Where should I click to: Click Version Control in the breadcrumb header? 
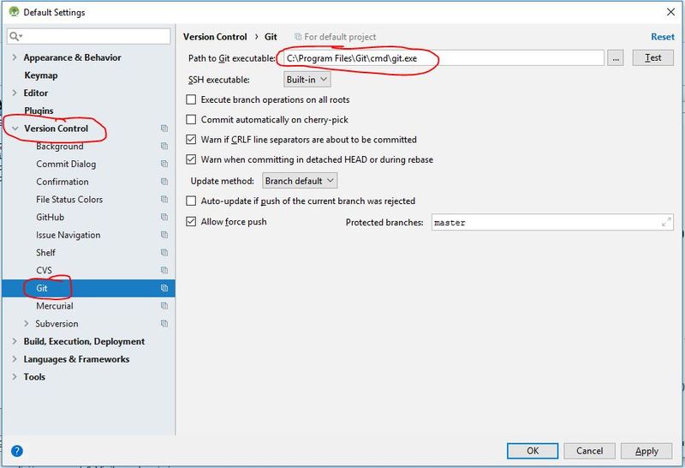215,37
